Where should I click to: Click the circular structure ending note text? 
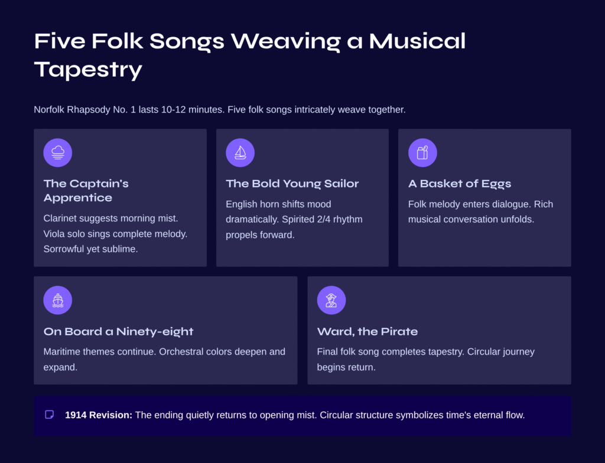(x=330, y=415)
